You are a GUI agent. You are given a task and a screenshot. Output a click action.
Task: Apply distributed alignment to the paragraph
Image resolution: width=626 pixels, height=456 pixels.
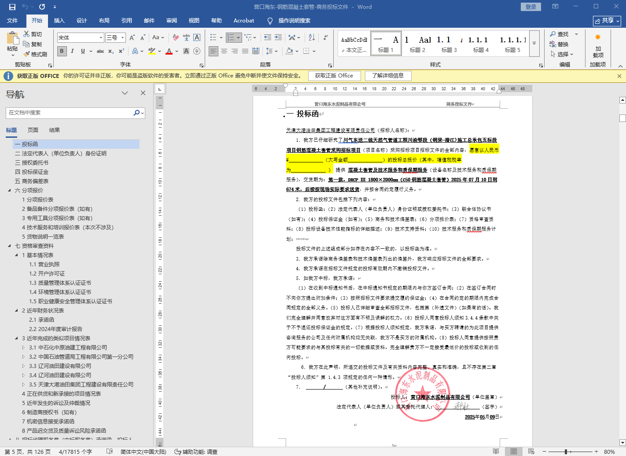(256, 51)
